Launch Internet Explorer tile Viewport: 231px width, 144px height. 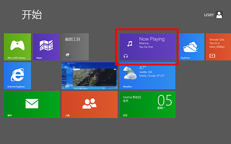17,76
